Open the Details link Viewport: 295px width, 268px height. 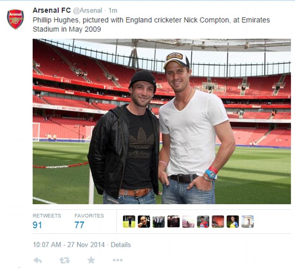point(121,245)
